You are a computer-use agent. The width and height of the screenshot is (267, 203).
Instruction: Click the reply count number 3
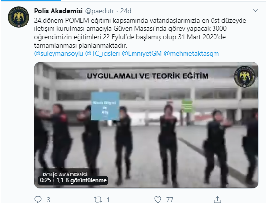coord(49,200)
